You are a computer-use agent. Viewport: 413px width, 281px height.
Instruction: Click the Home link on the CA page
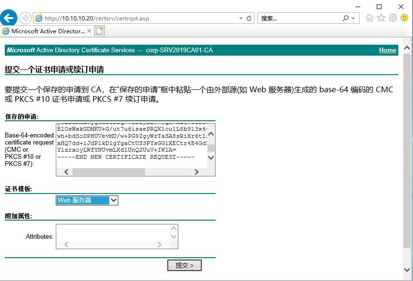(387, 50)
